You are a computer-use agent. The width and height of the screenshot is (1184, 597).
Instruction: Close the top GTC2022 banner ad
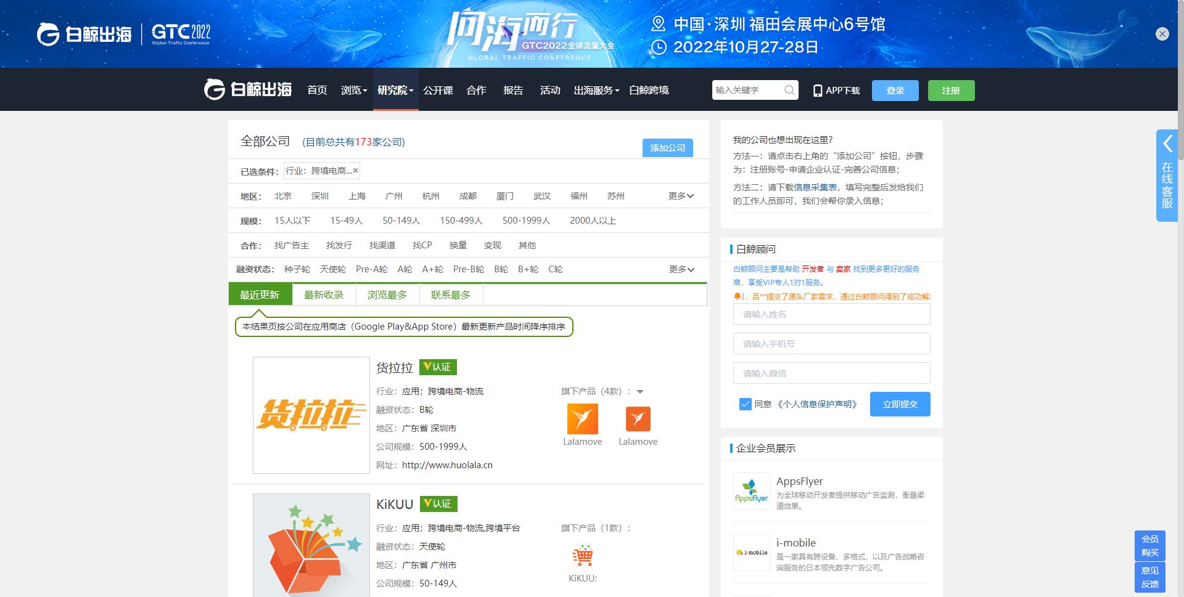tap(1162, 34)
